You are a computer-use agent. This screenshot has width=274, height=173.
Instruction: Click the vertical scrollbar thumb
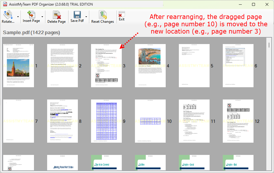tap(269, 45)
